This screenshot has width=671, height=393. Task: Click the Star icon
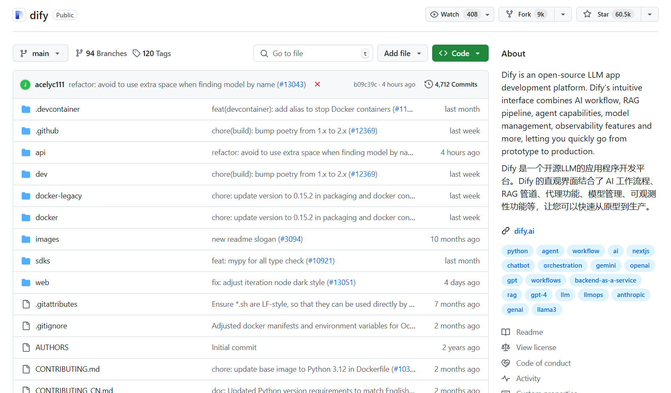(587, 14)
